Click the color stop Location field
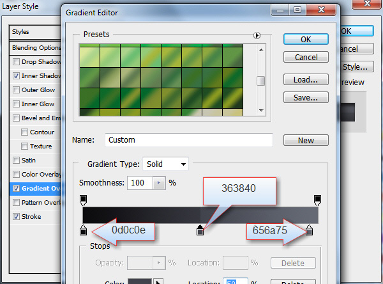The height and width of the screenshot is (284, 383). (x=236, y=281)
